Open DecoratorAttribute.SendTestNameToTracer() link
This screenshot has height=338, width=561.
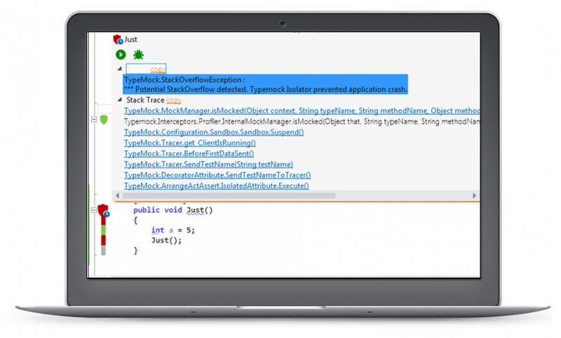pyautogui.click(x=217, y=175)
